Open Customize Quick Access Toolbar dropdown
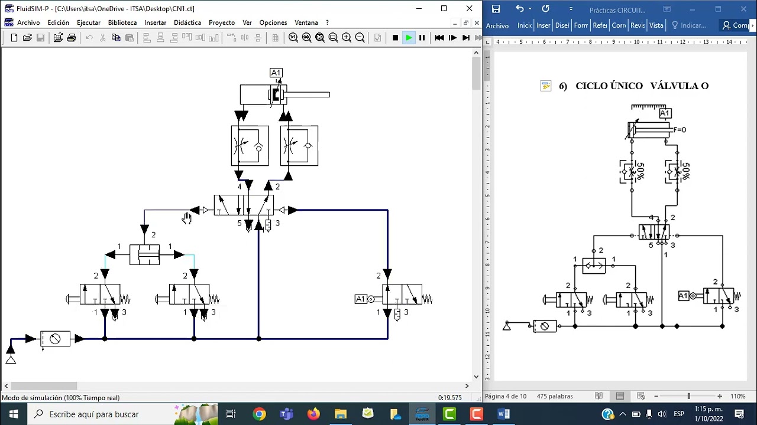This screenshot has height=425, width=757. coord(571,9)
